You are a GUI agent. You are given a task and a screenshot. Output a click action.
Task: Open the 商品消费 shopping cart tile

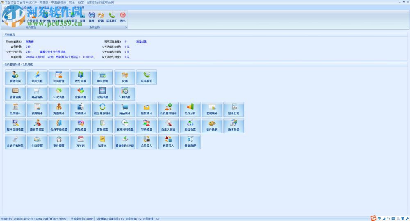(x=37, y=93)
